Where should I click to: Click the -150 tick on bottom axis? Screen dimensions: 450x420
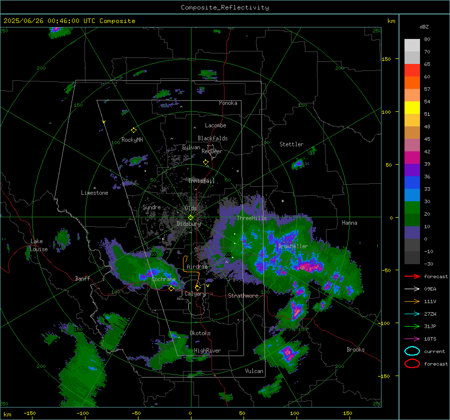[29, 414]
